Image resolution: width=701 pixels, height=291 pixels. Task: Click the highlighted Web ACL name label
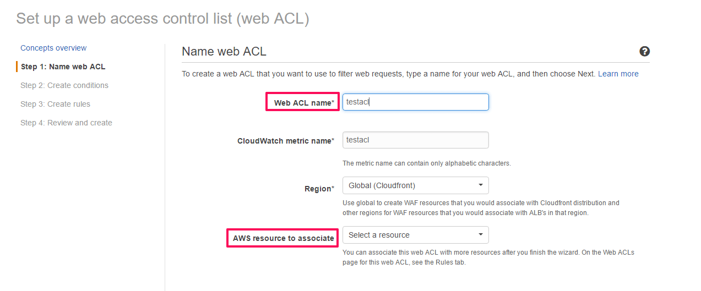pyautogui.click(x=303, y=103)
